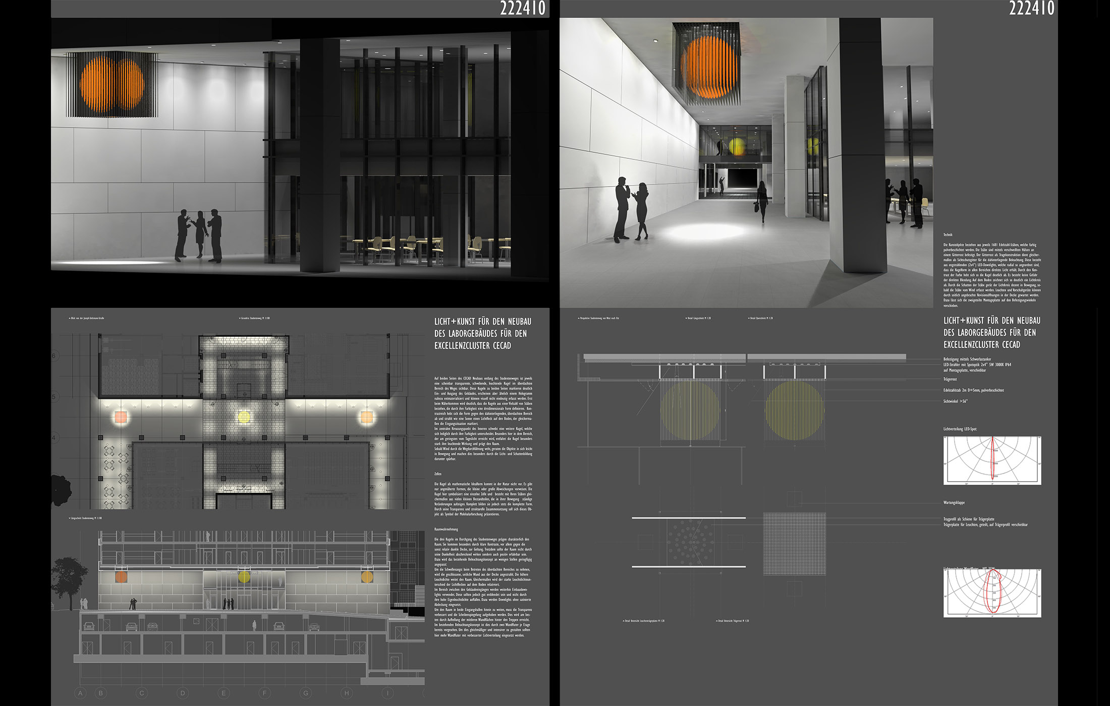Click the orange sphere at the plan's right

[366, 417]
